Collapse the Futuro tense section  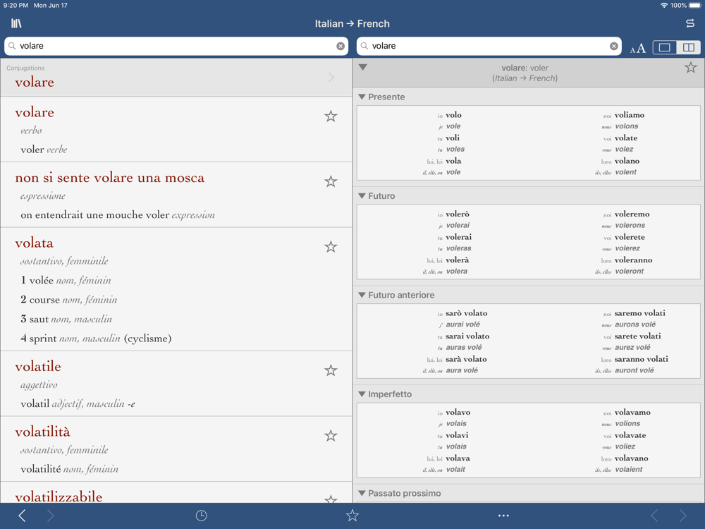click(x=362, y=195)
